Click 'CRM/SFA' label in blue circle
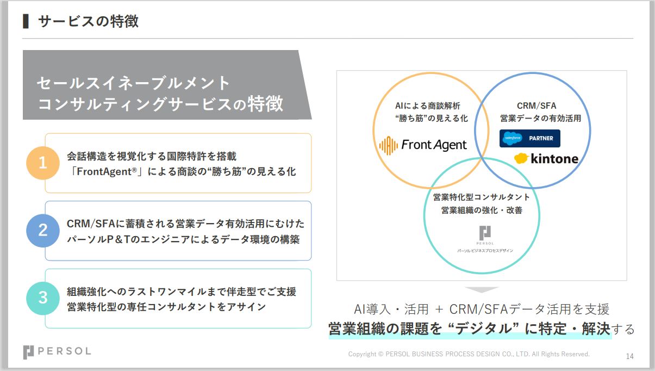The height and width of the screenshot is (371, 655). (x=537, y=106)
